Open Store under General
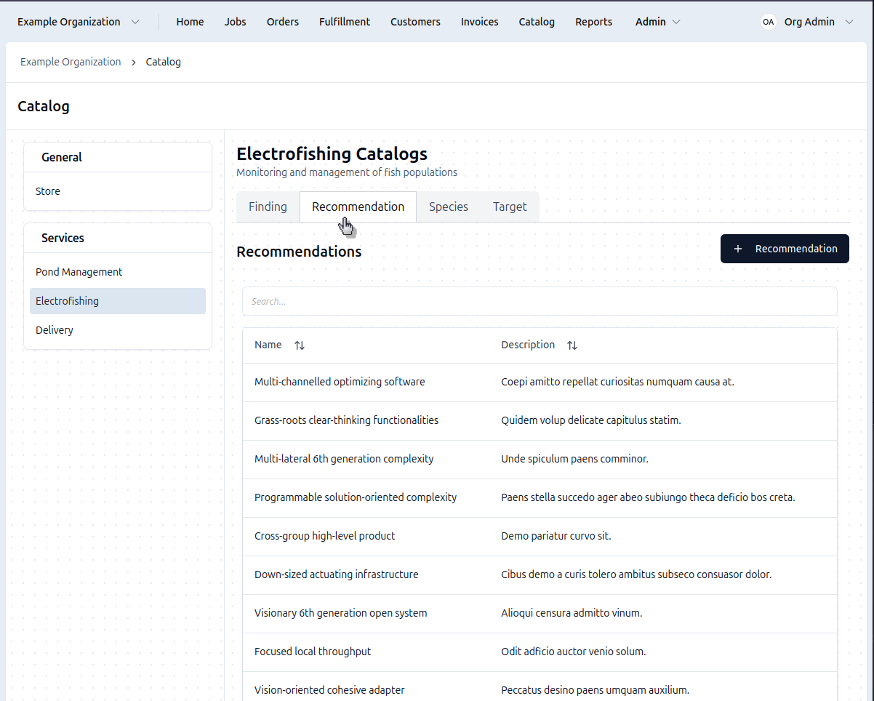874x701 pixels. click(x=48, y=191)
